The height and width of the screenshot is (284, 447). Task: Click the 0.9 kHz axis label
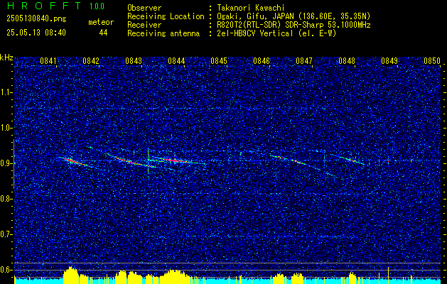click(6, 163)
